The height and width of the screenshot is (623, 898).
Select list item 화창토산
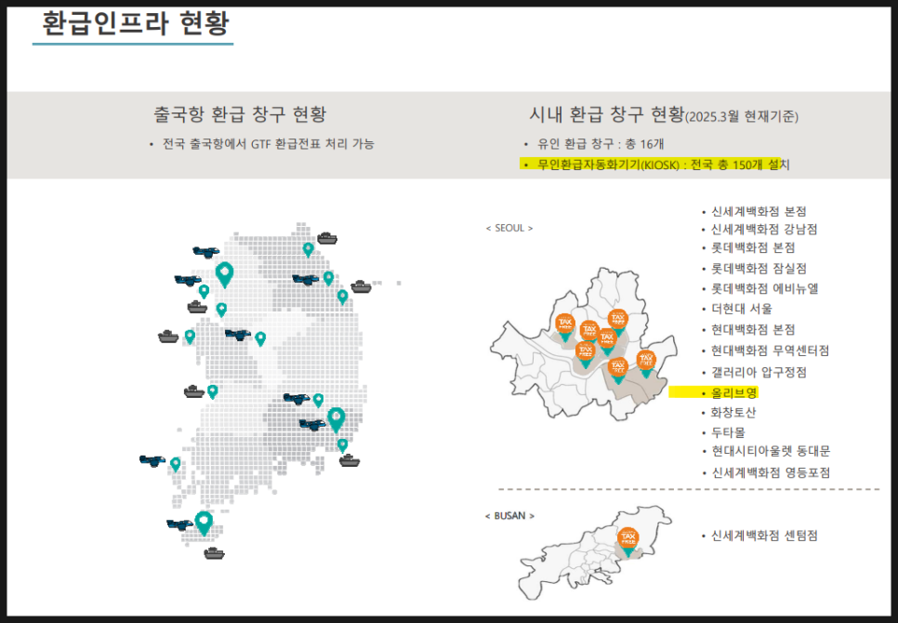point(733,412)
